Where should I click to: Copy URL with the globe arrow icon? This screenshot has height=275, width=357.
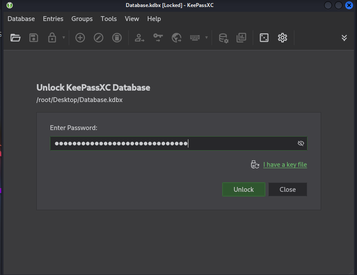tap(177, 38)
